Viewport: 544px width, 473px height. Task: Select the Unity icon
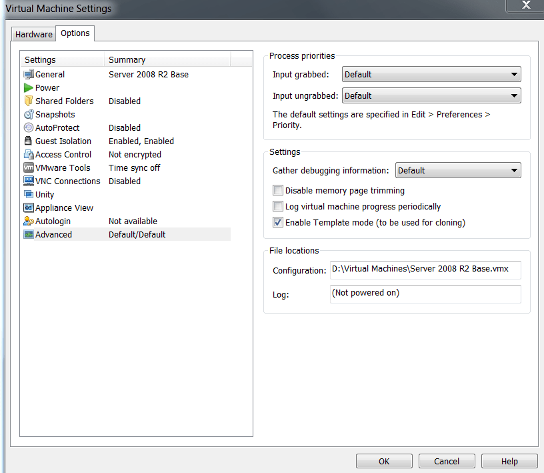click(29, 193)
